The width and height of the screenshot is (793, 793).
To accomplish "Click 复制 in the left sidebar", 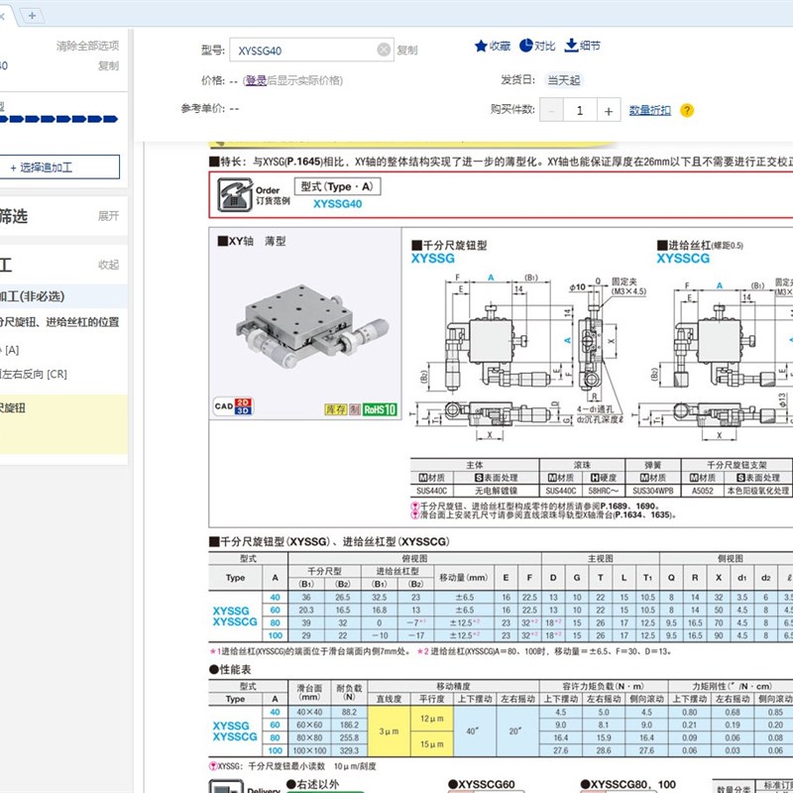I will point(108,65).
